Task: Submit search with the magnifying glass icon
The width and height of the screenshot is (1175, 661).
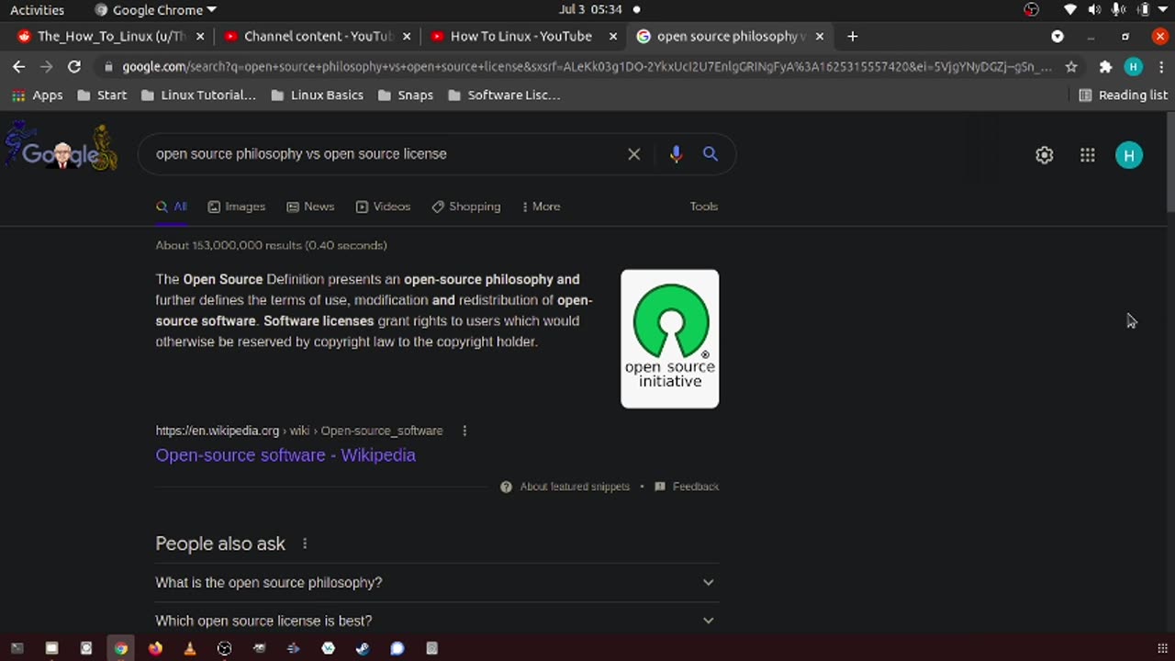Action: 711,154
